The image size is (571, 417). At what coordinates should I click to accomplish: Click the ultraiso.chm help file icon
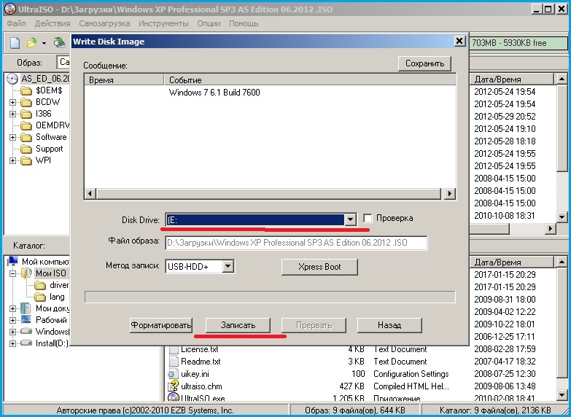coord(174,386)
